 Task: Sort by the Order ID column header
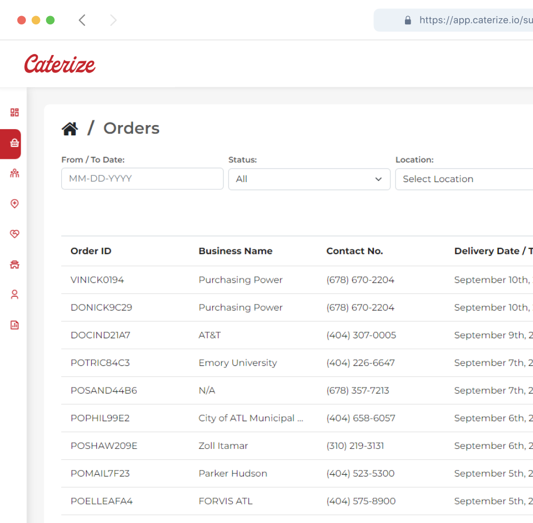[91, 251]
